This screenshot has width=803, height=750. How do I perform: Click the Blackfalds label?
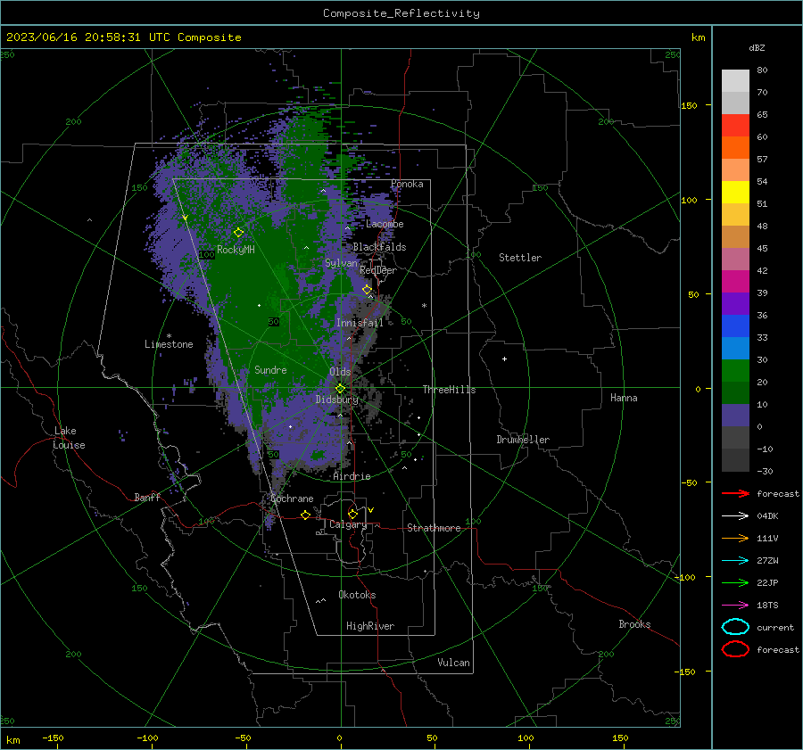coord(379,247)
